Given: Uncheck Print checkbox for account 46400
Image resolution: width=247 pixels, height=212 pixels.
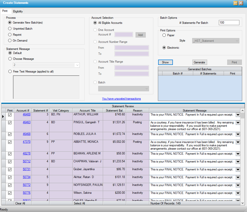Looking at the screenshot, I should (10, 115).
